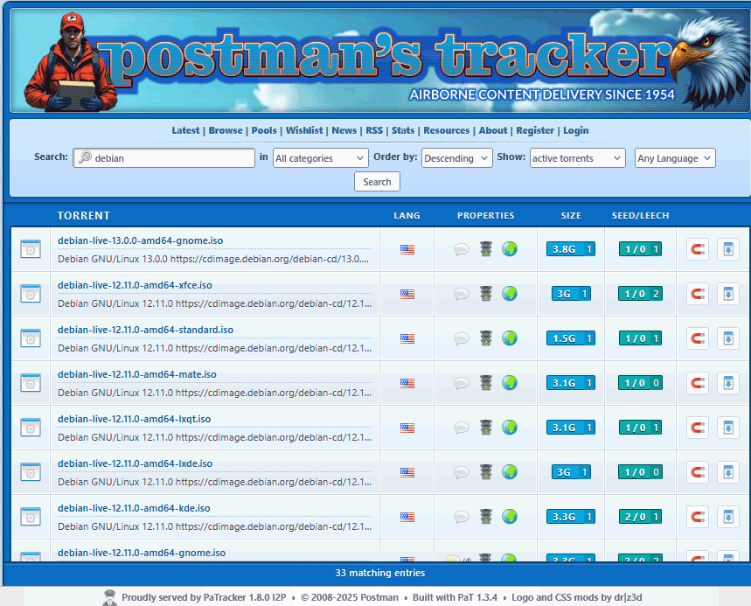Click magnet icon for debian-live-12.11.0-amd64-xfce.iso
This screenshot has width=751, height=606.
[698, 294]
